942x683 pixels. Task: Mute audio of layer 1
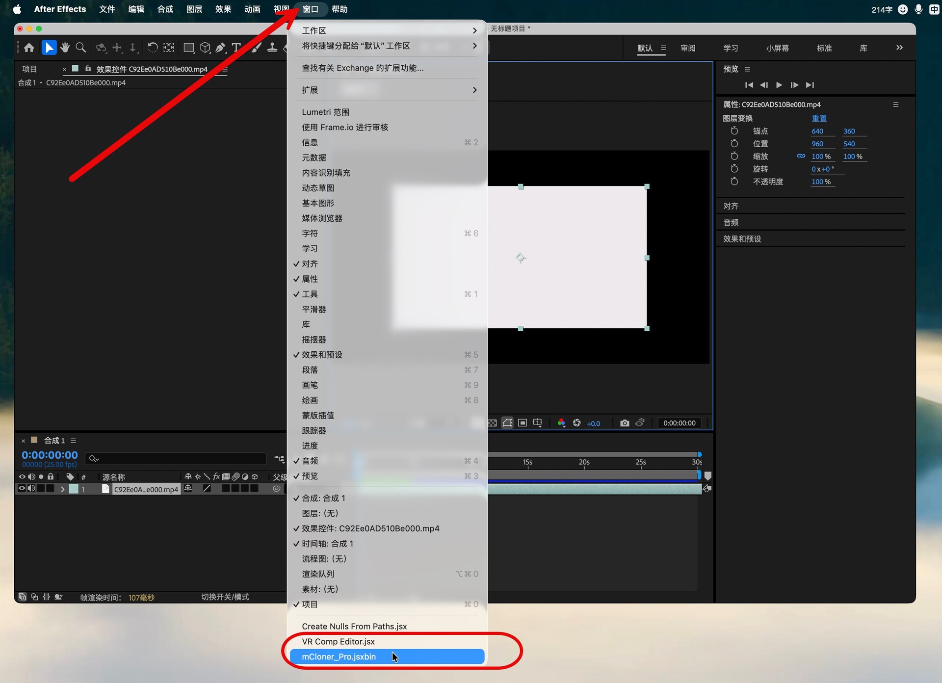(31, 488)
